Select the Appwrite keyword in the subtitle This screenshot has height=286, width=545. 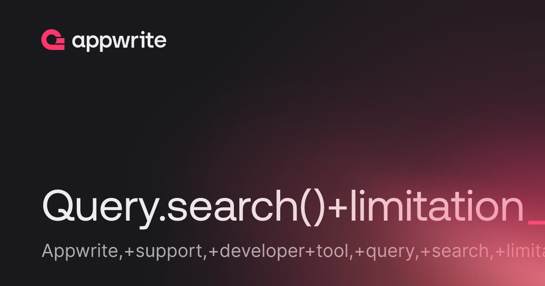tap(80, 251)
